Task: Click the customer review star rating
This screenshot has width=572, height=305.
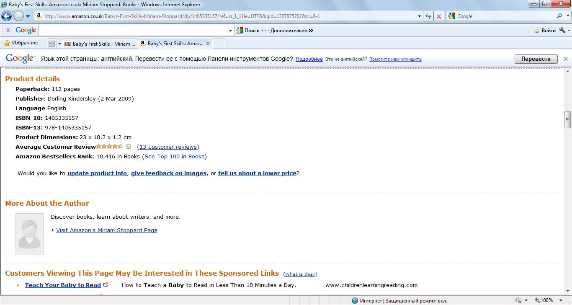Action: point(110,147)
